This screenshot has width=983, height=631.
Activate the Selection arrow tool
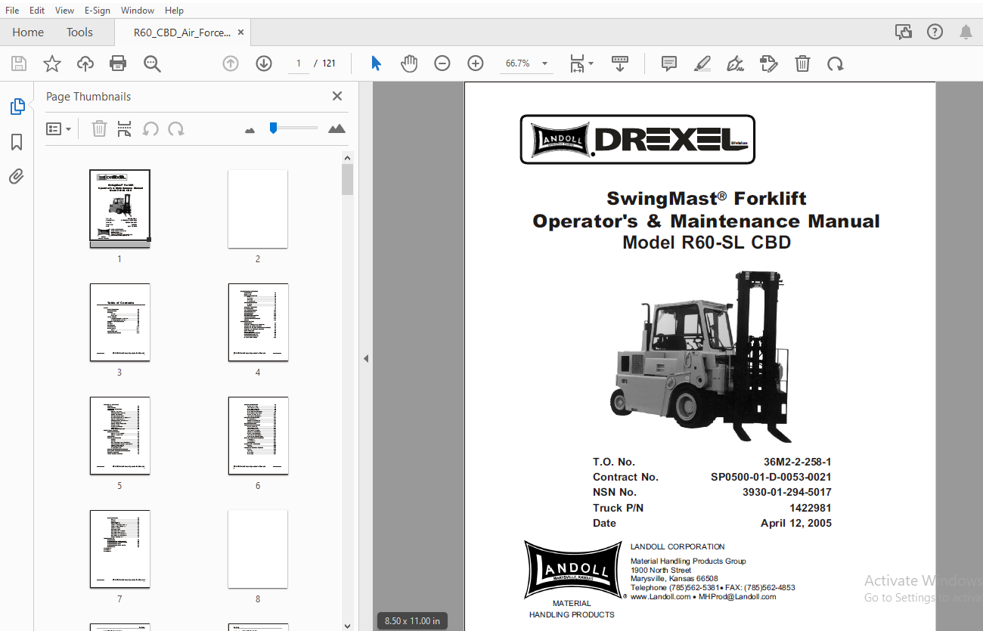tap(376, 63)
